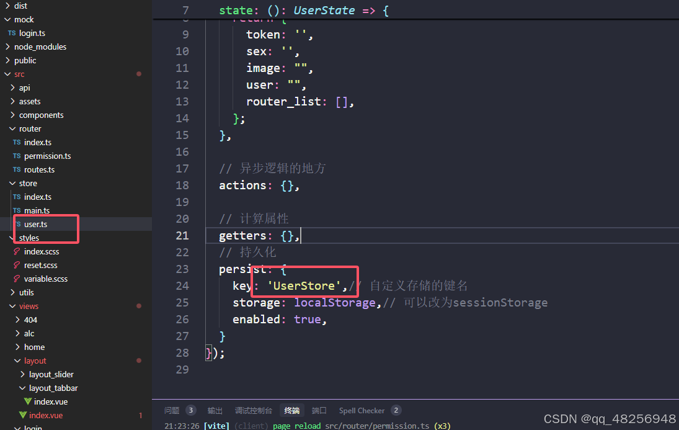Click the problems count badge showing 3
The width and height of the screenshot is (679, 430).
(x=190, y=410)
